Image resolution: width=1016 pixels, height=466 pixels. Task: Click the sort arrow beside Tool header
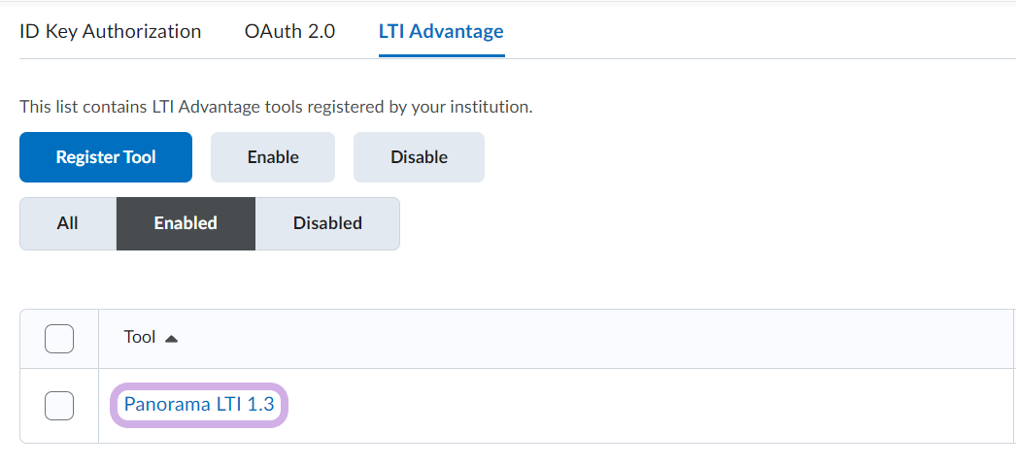[x=171, y=339]
